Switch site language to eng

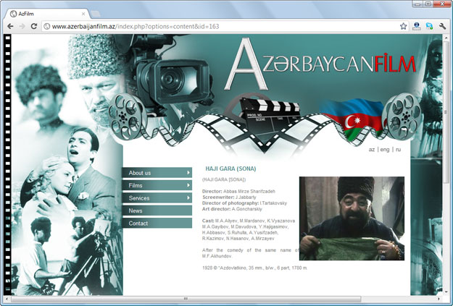click(x=385, y=150)
